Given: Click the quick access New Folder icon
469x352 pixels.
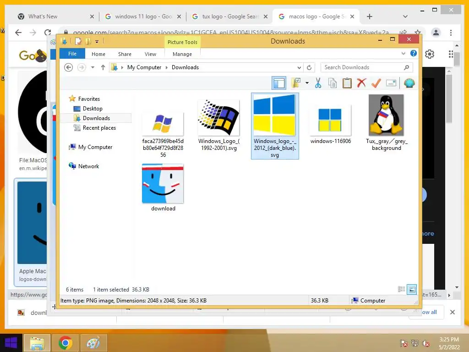Looking at the screenshot, I should click(88, 41).
